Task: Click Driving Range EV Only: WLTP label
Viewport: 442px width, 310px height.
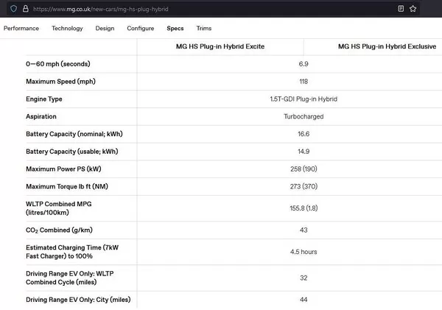Action: click(70, 278)
